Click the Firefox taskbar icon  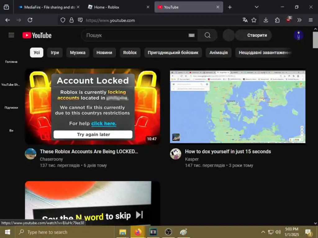coord(138,232)
